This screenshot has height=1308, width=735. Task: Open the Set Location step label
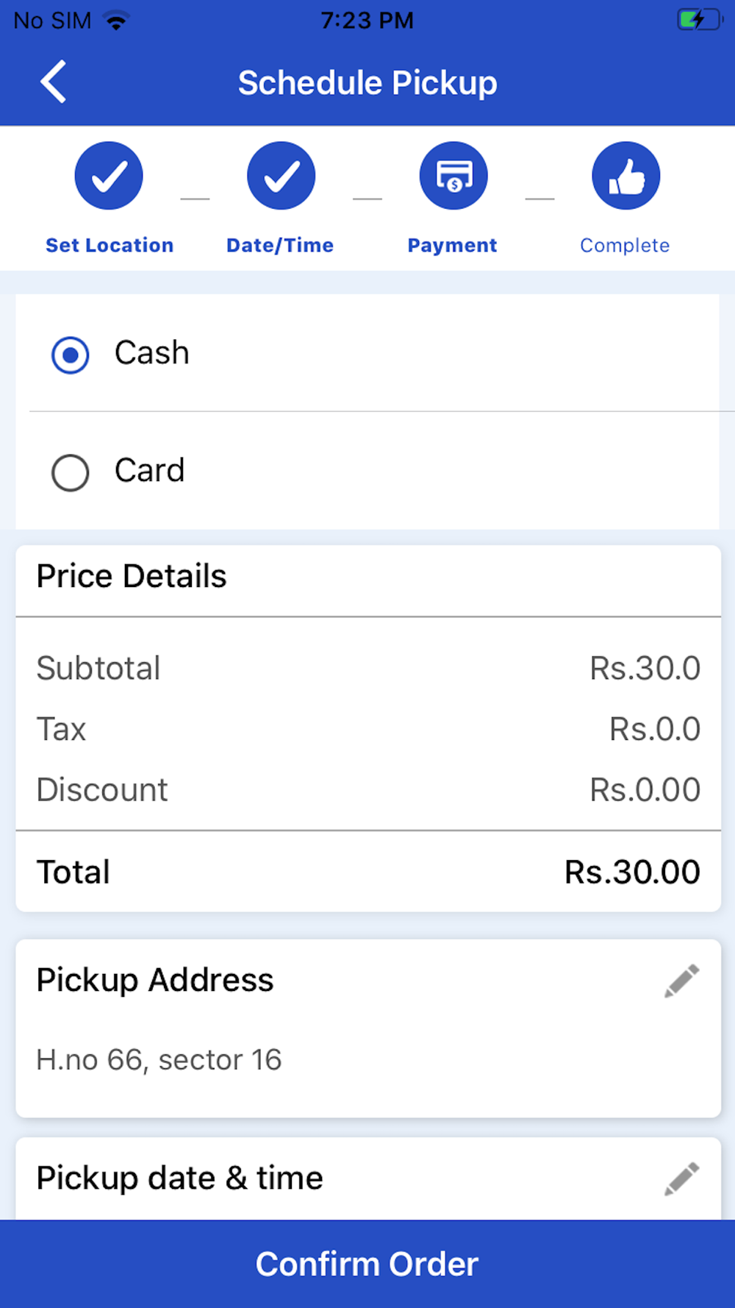point(110,245)
